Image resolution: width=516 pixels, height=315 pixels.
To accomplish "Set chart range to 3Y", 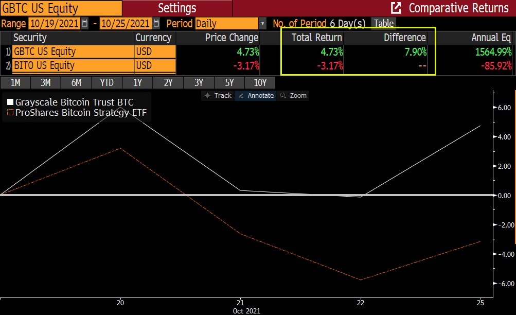I will coord(199,82).
